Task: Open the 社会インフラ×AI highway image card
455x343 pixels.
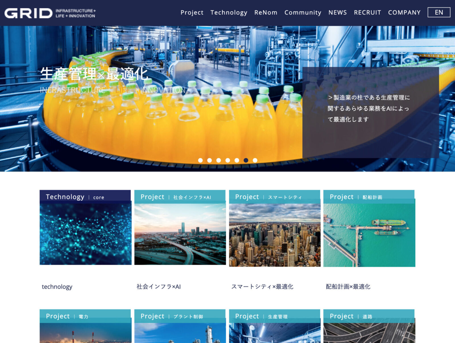Action: [180, 233]
